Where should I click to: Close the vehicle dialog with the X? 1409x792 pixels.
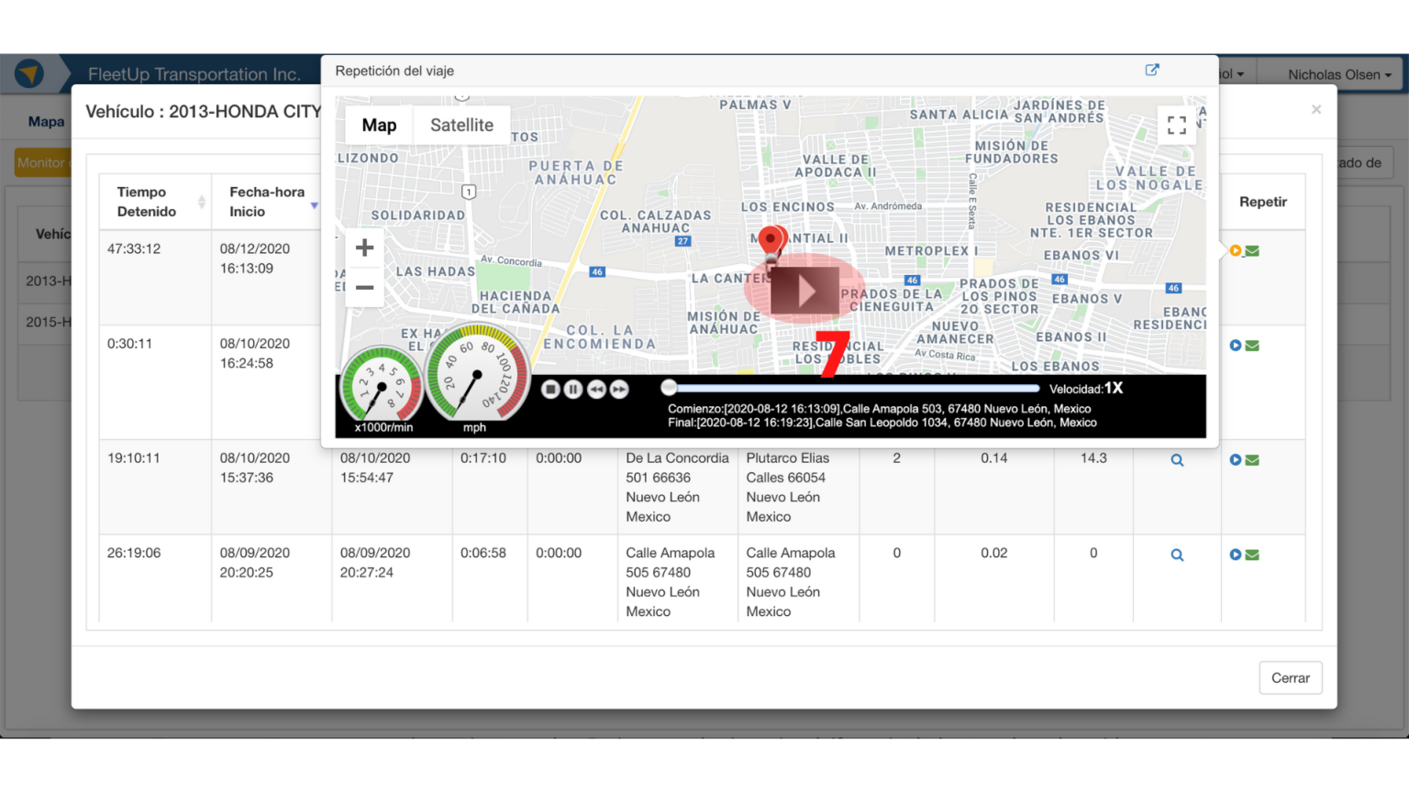(x=1316, y=109)
